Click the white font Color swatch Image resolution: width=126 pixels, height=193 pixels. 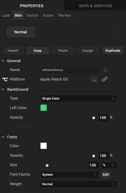pyautogui.click(x=44, y=146)
